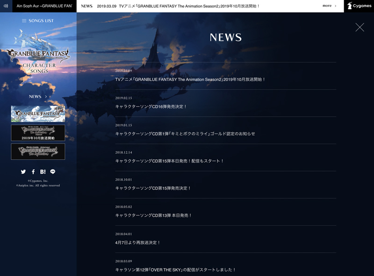Open the OVER THE SKY distribution news item
The width and height of the screenshot is (374, 276).
point(176,269)
